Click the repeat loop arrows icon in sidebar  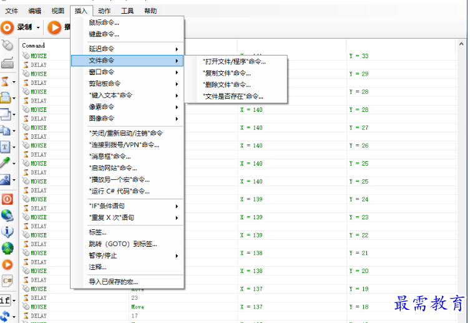5,316
